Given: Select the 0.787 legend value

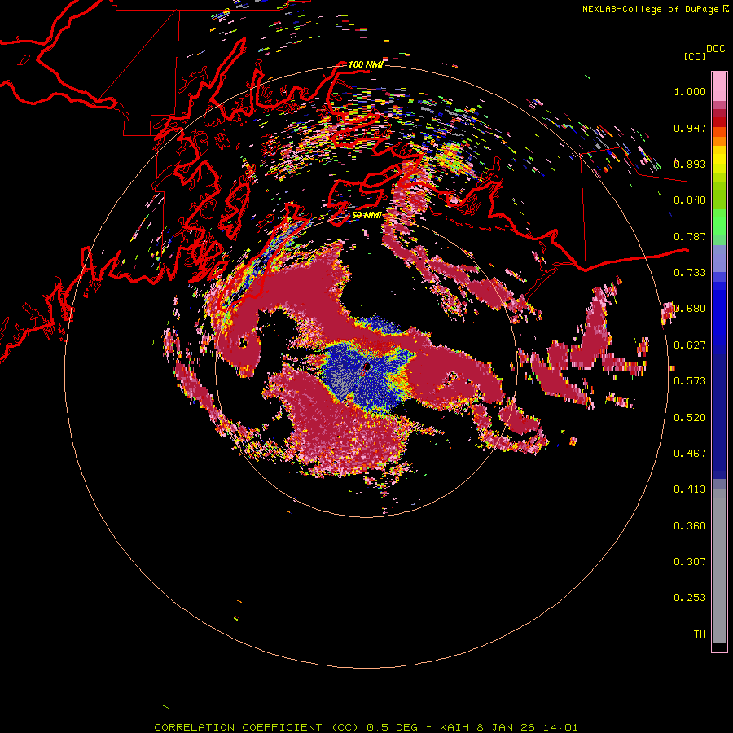Looking at the screenshot, I should [690, 236].
